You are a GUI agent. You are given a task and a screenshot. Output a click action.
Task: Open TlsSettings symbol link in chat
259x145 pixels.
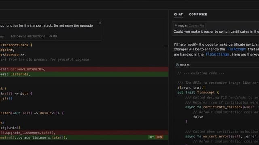(217, 54)
